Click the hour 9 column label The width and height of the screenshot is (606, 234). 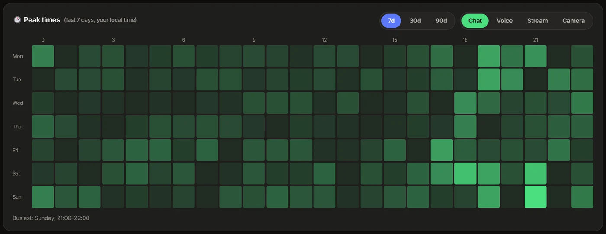[x=254, y=40]
